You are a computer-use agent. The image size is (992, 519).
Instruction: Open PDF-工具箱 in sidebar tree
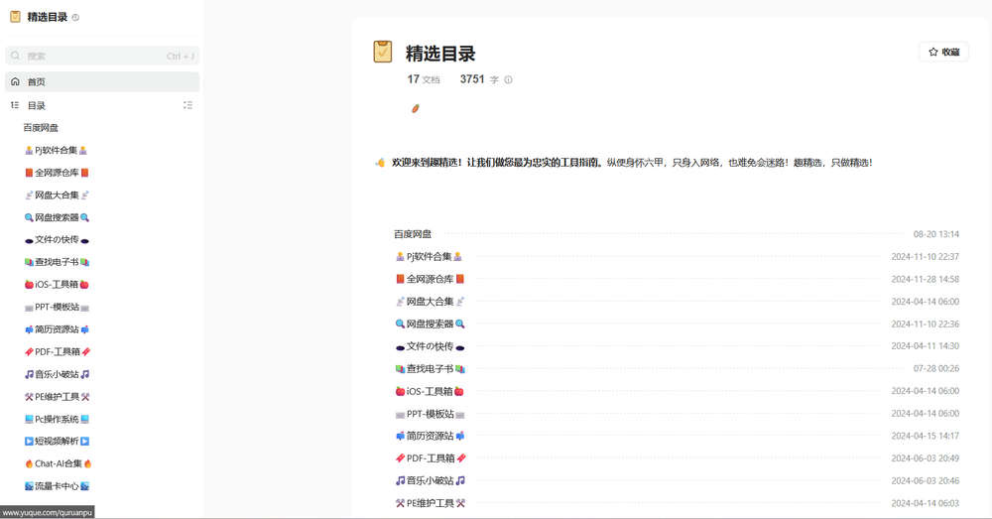pyautogui.click(x=57, y=352)
